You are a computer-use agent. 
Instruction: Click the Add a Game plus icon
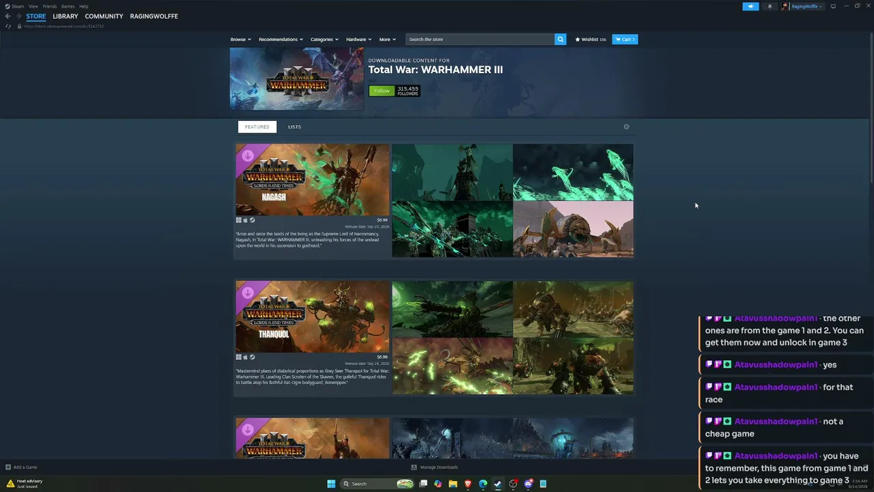pyautogui.click(x=8, y=467)
